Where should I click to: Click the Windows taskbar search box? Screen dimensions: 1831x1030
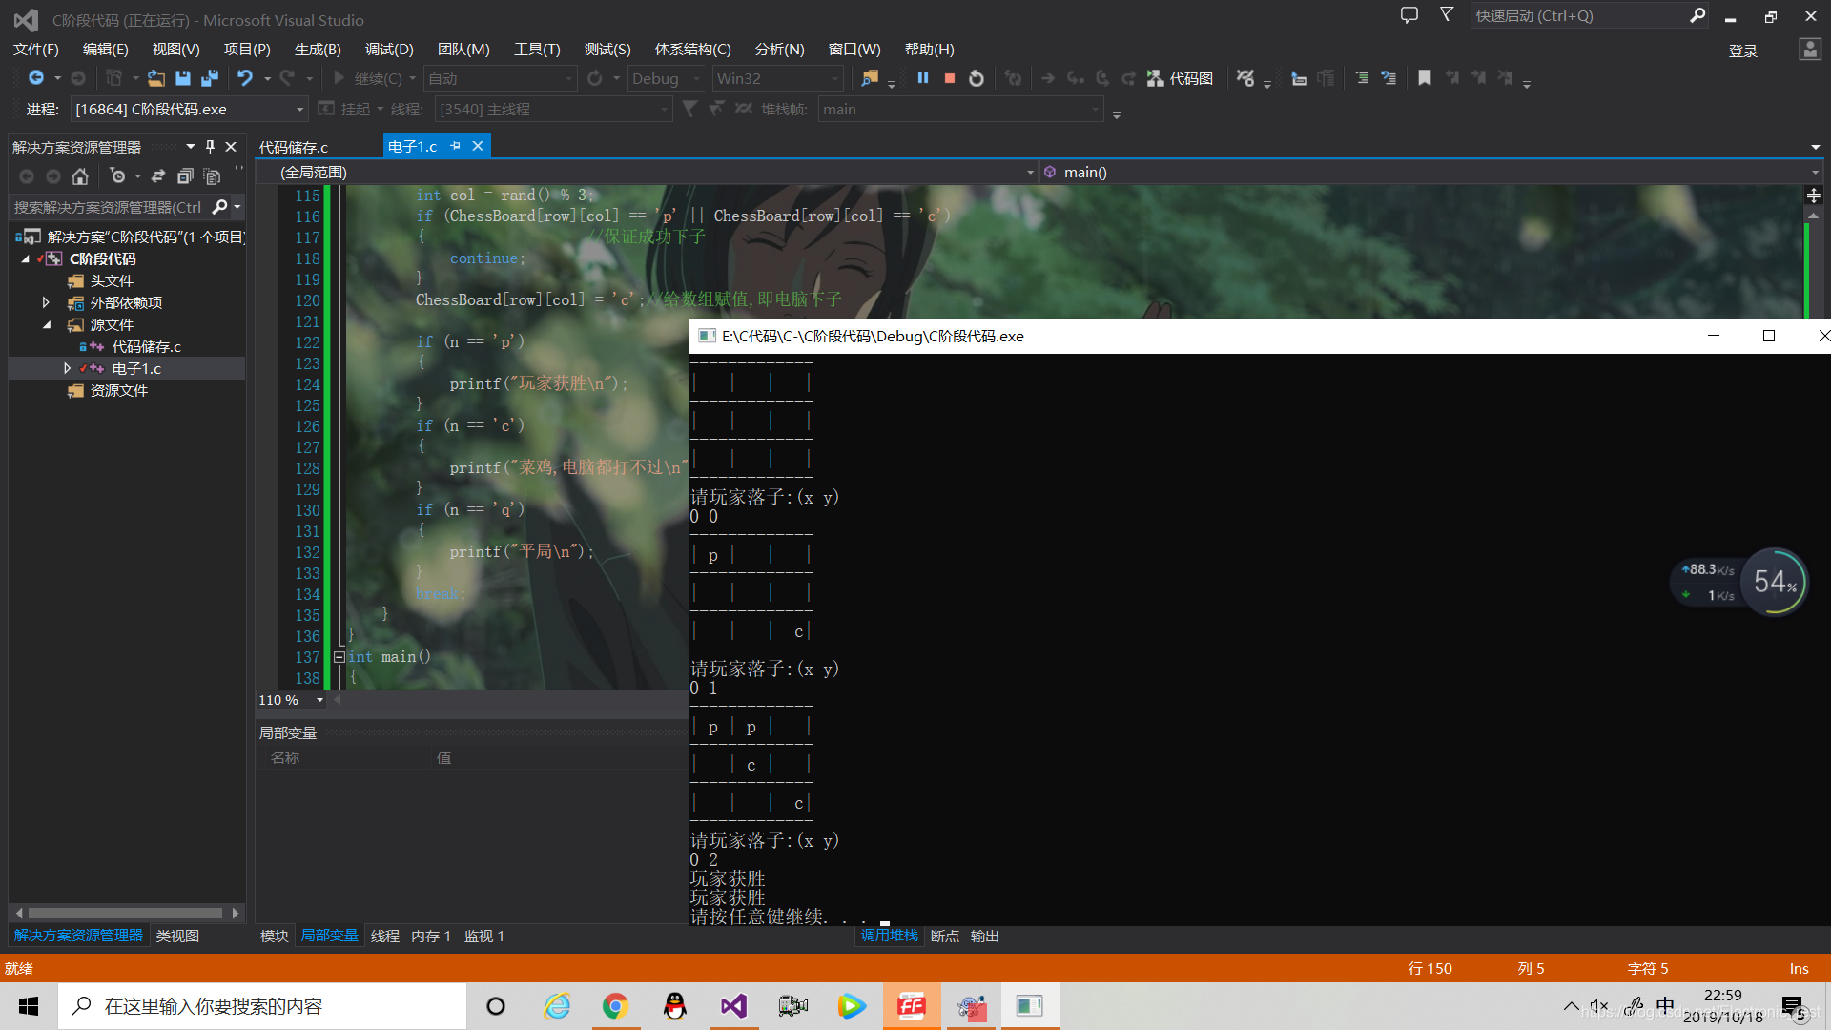point(262,1006)
